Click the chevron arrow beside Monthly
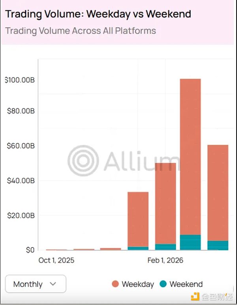Viewport: 237px width, 305px height. (53, 284)
